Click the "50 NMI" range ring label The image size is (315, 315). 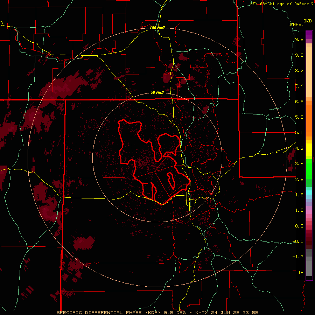[x=157, y=93]
